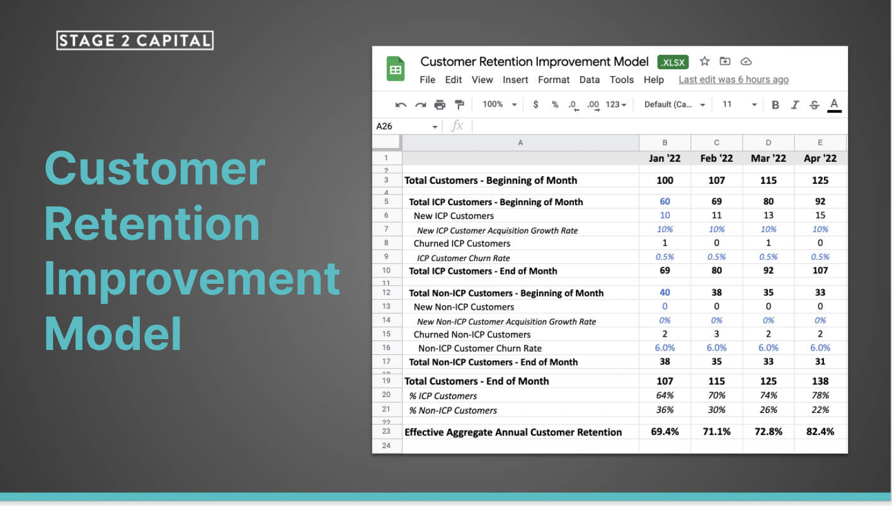
Task: Click the Paint format roller icon
Action: pyautogui.click(x=459, y=104)
